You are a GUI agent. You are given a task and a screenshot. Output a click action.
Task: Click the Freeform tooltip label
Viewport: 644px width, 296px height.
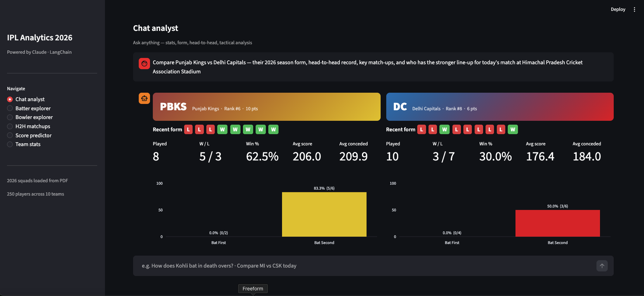pos(253,289)
